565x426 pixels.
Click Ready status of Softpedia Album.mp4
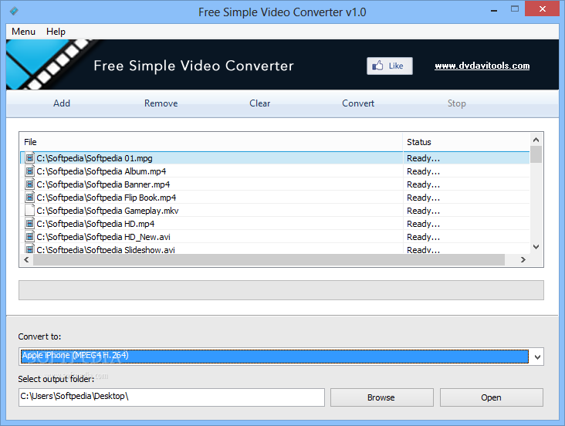424,171
